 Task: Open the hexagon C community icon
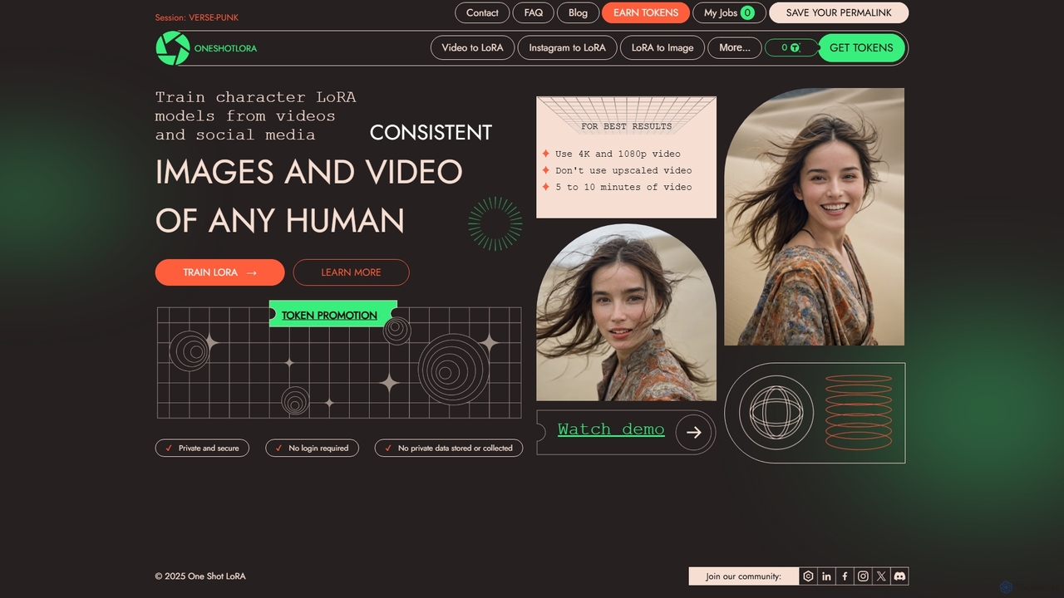(808, 576)
